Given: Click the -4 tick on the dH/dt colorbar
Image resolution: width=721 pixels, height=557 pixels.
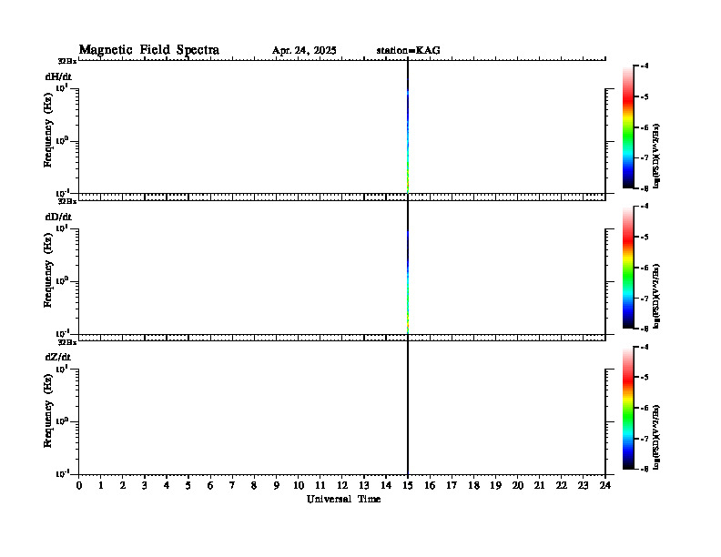Looking at the screenshot, I should (x=645, y=66).
